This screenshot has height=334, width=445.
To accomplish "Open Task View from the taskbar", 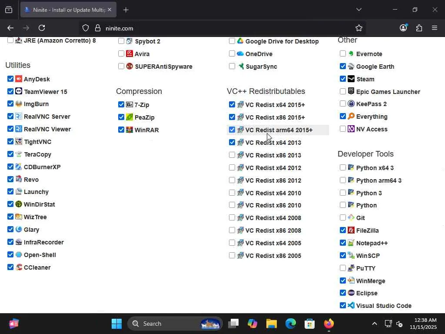I will pyautogui.click(x=233, y=324).
